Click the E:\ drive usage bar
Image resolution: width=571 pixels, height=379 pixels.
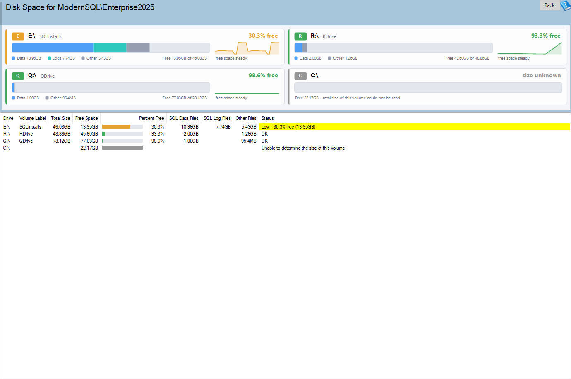click(x=111, y=48)
